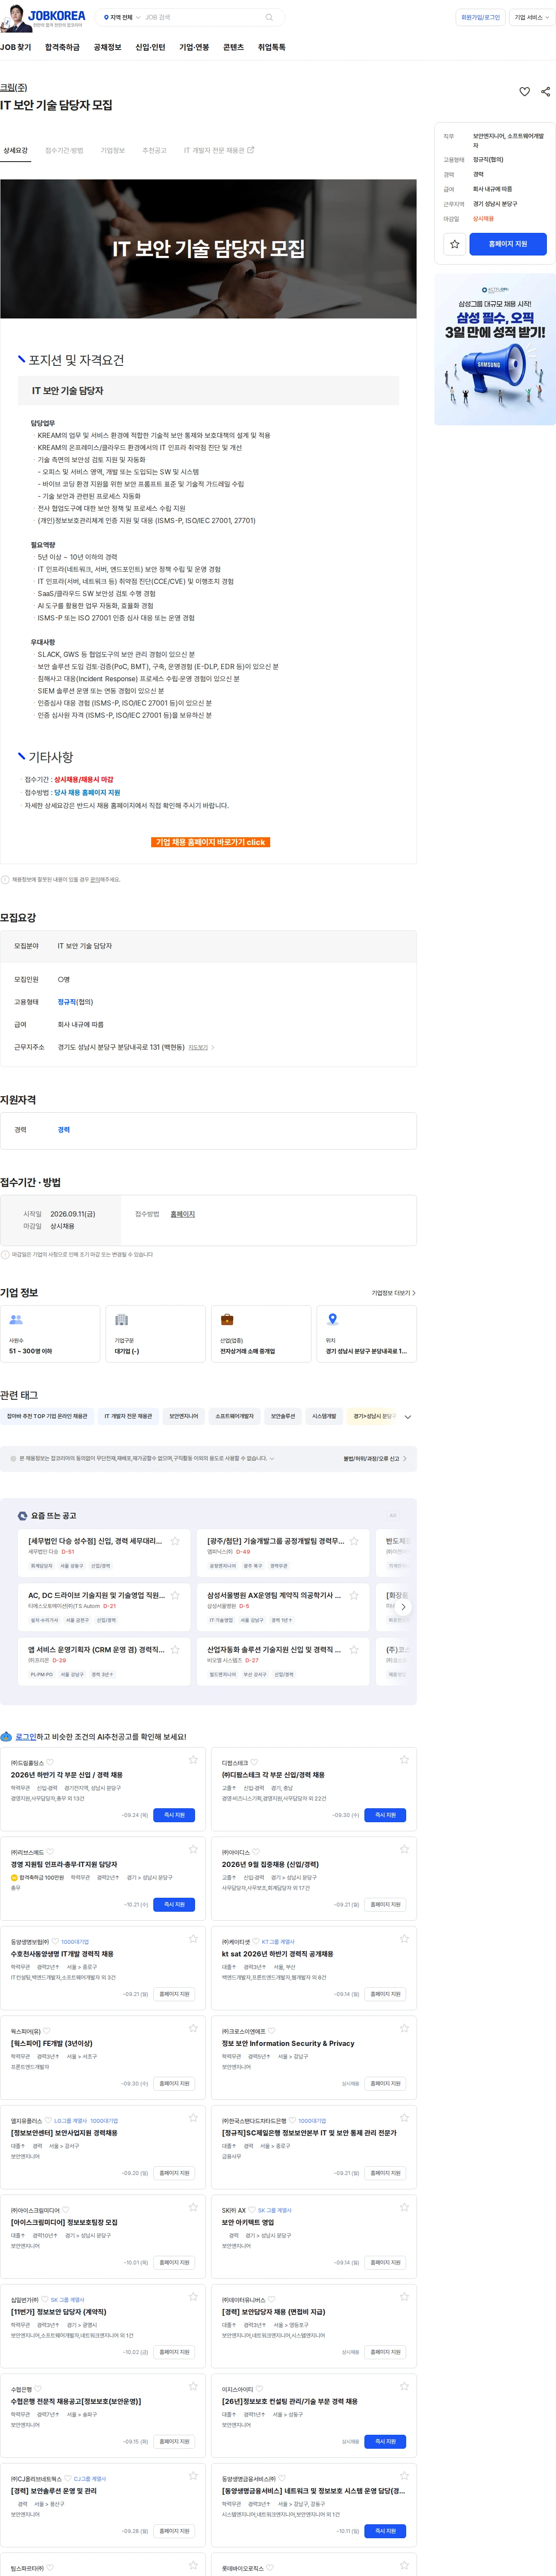Select the 시스템개발 tag
This screenshot has height=2576, width=556.
coord(323,1416)
